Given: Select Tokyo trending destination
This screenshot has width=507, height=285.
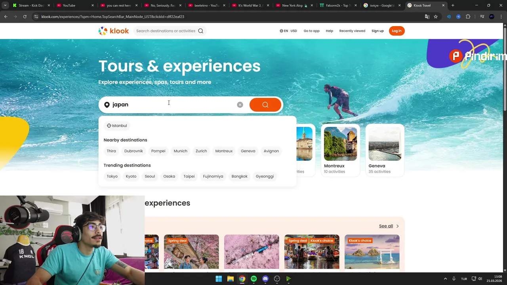Looking at the screenshot, I should (x=112, y=176).
